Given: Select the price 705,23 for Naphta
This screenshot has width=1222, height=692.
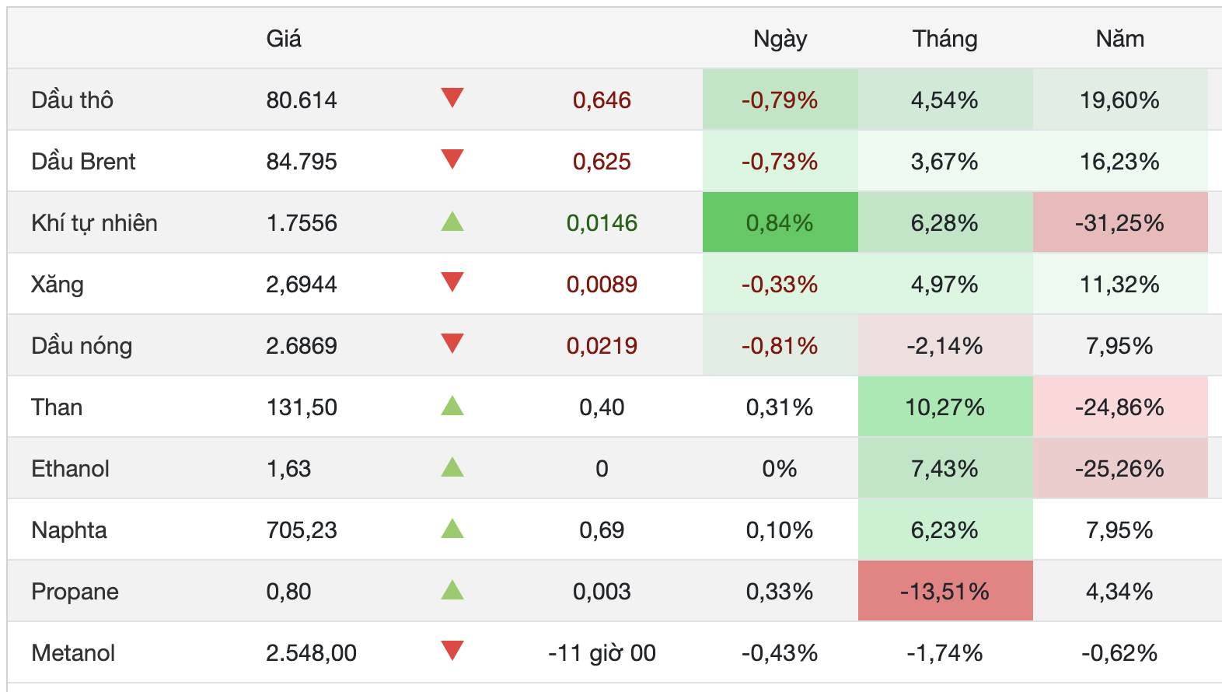Looking at the screenshot, I should [302, 530].
